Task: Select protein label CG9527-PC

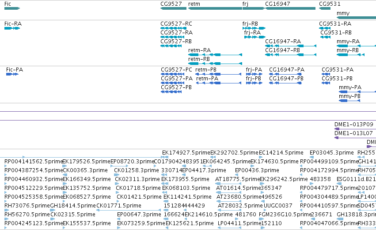Action: click(x=176, y=70)
